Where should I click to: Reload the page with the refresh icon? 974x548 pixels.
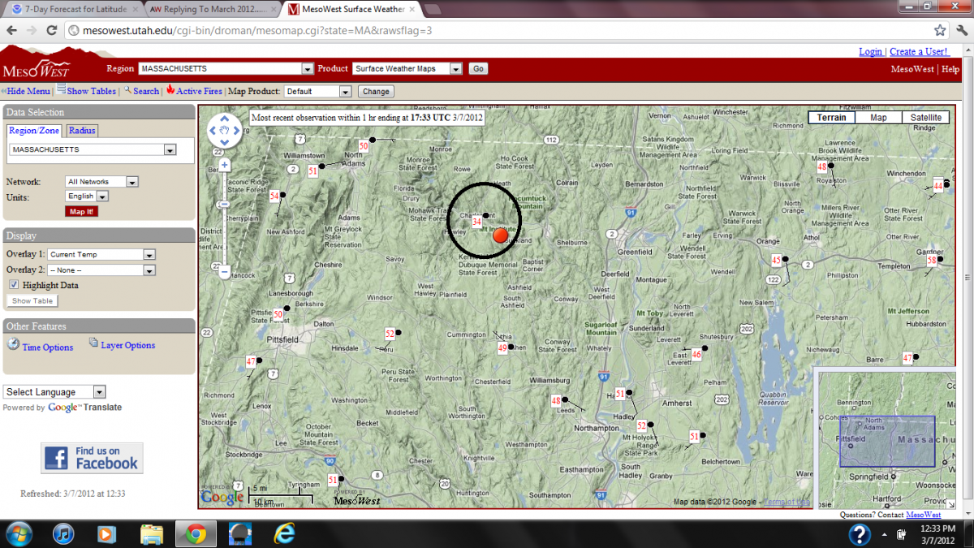pos(52,30)
